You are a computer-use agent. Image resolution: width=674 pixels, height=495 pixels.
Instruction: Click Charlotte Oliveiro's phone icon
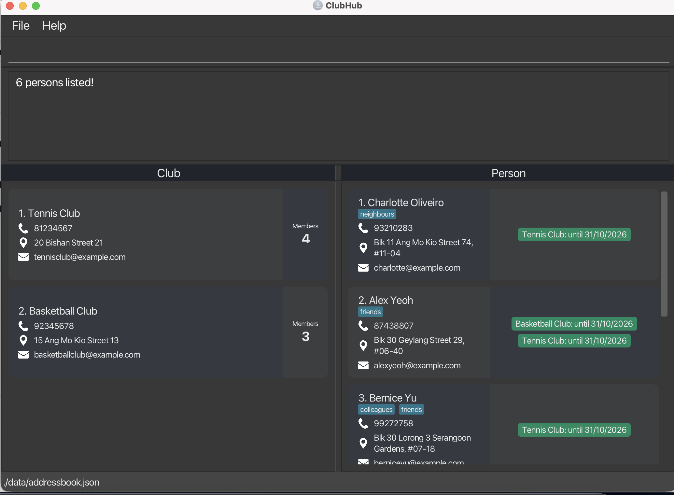363,228
